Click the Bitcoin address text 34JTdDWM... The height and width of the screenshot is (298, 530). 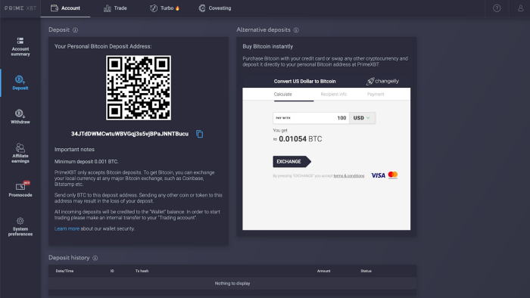pos(129,134)
